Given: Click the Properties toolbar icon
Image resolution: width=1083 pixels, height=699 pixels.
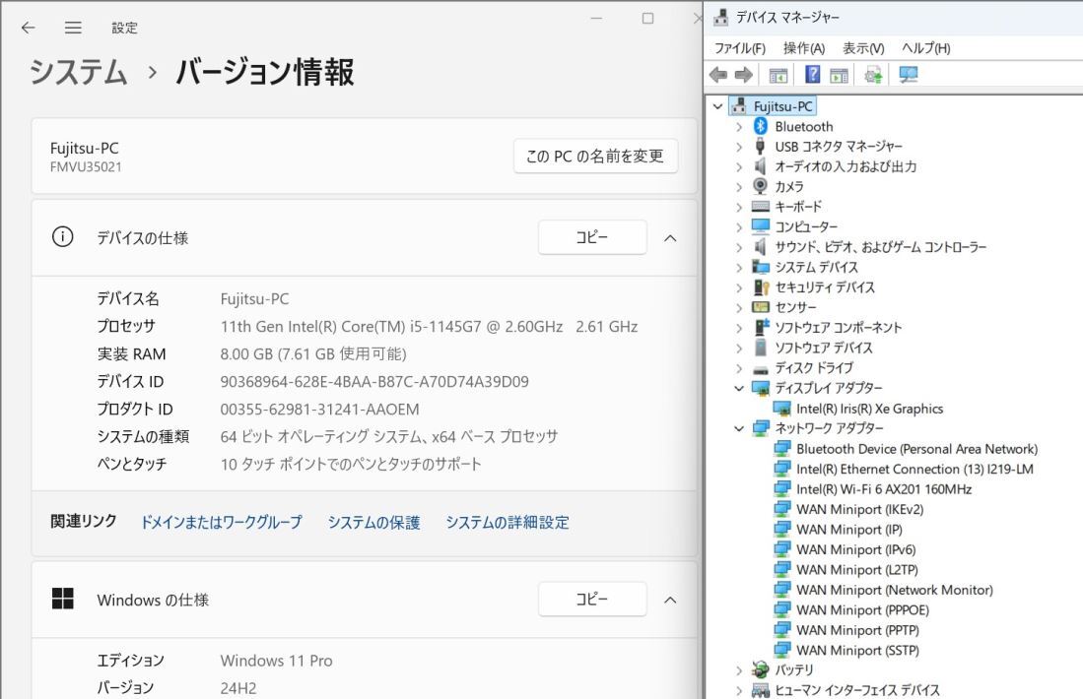Looking at the screenshot, I should pyautogui.click(x=839, y=75).
